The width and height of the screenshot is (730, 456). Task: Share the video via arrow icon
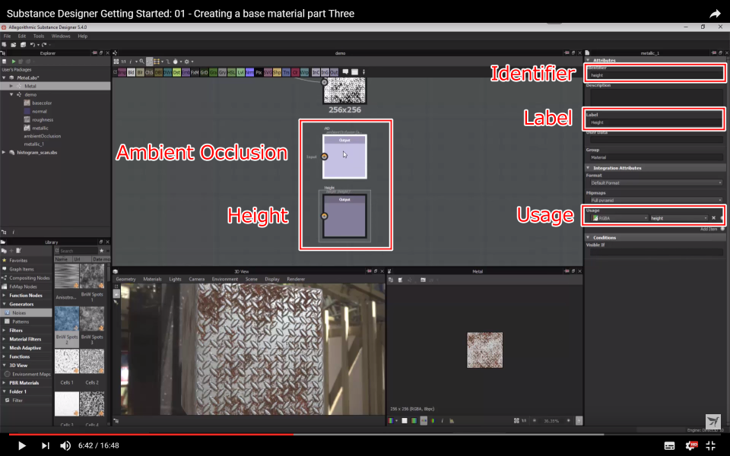[x=715, y=14]
